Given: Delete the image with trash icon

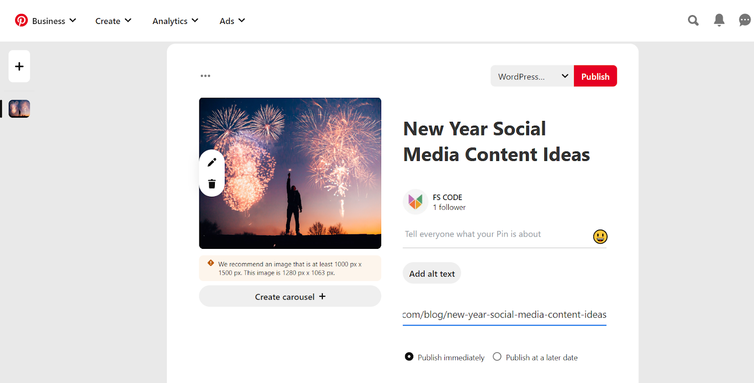Looking at the screenshot, I should (212, 184).
